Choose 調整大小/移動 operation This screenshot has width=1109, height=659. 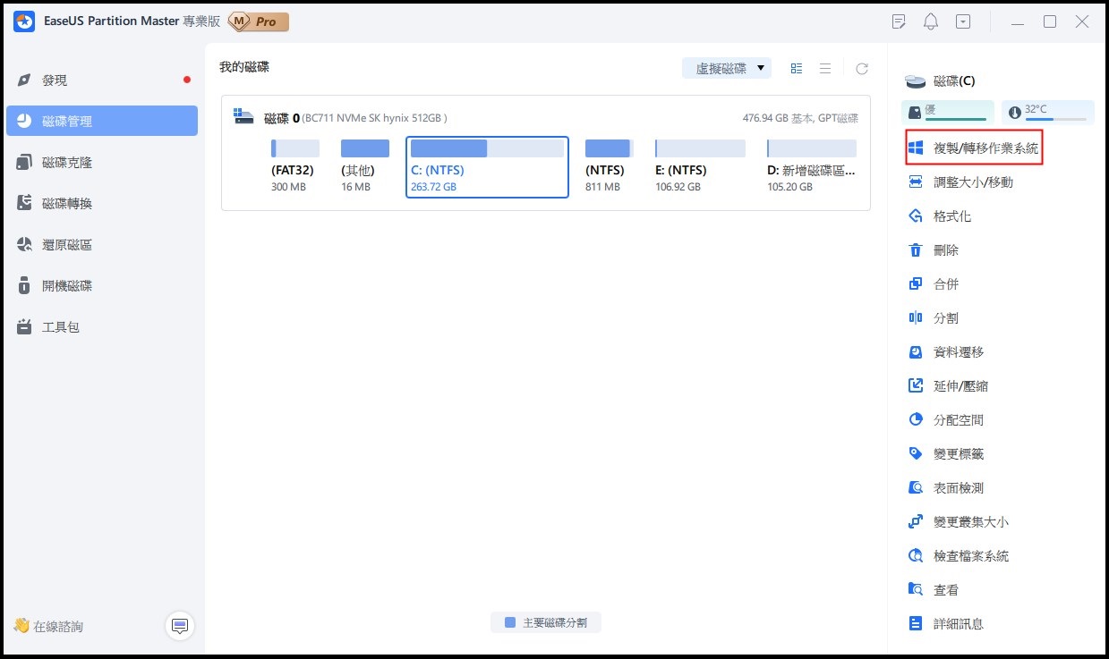pos(960,182)
